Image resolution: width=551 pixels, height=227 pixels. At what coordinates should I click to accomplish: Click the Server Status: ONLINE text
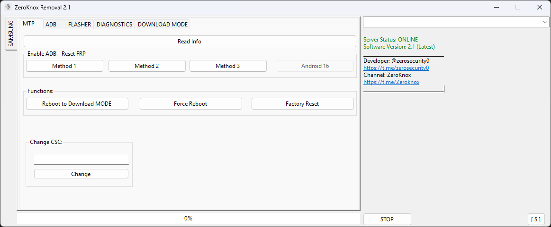(x=391, y=40)
